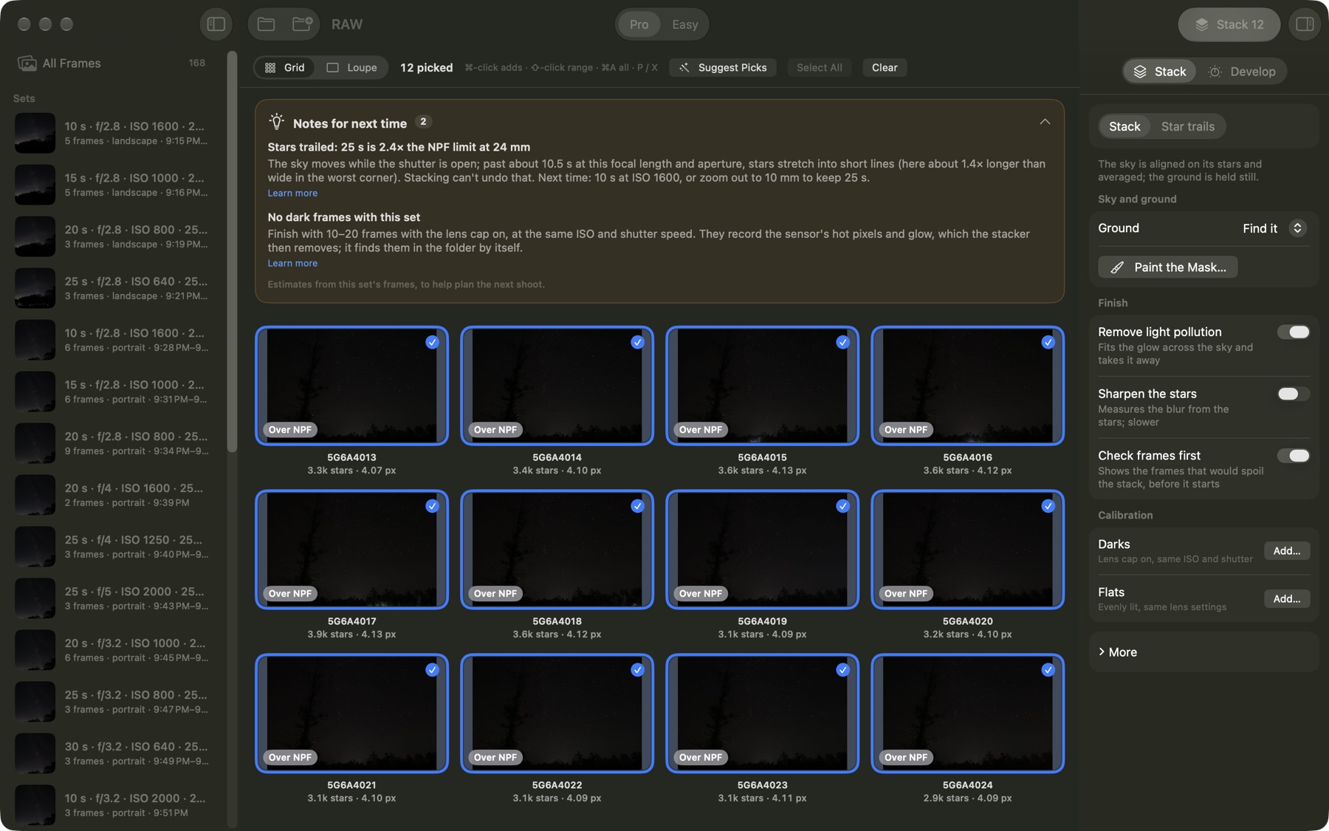Switch to Loupe view
The height and width of the screenshot is (831, 1329).
click(352, 67)
